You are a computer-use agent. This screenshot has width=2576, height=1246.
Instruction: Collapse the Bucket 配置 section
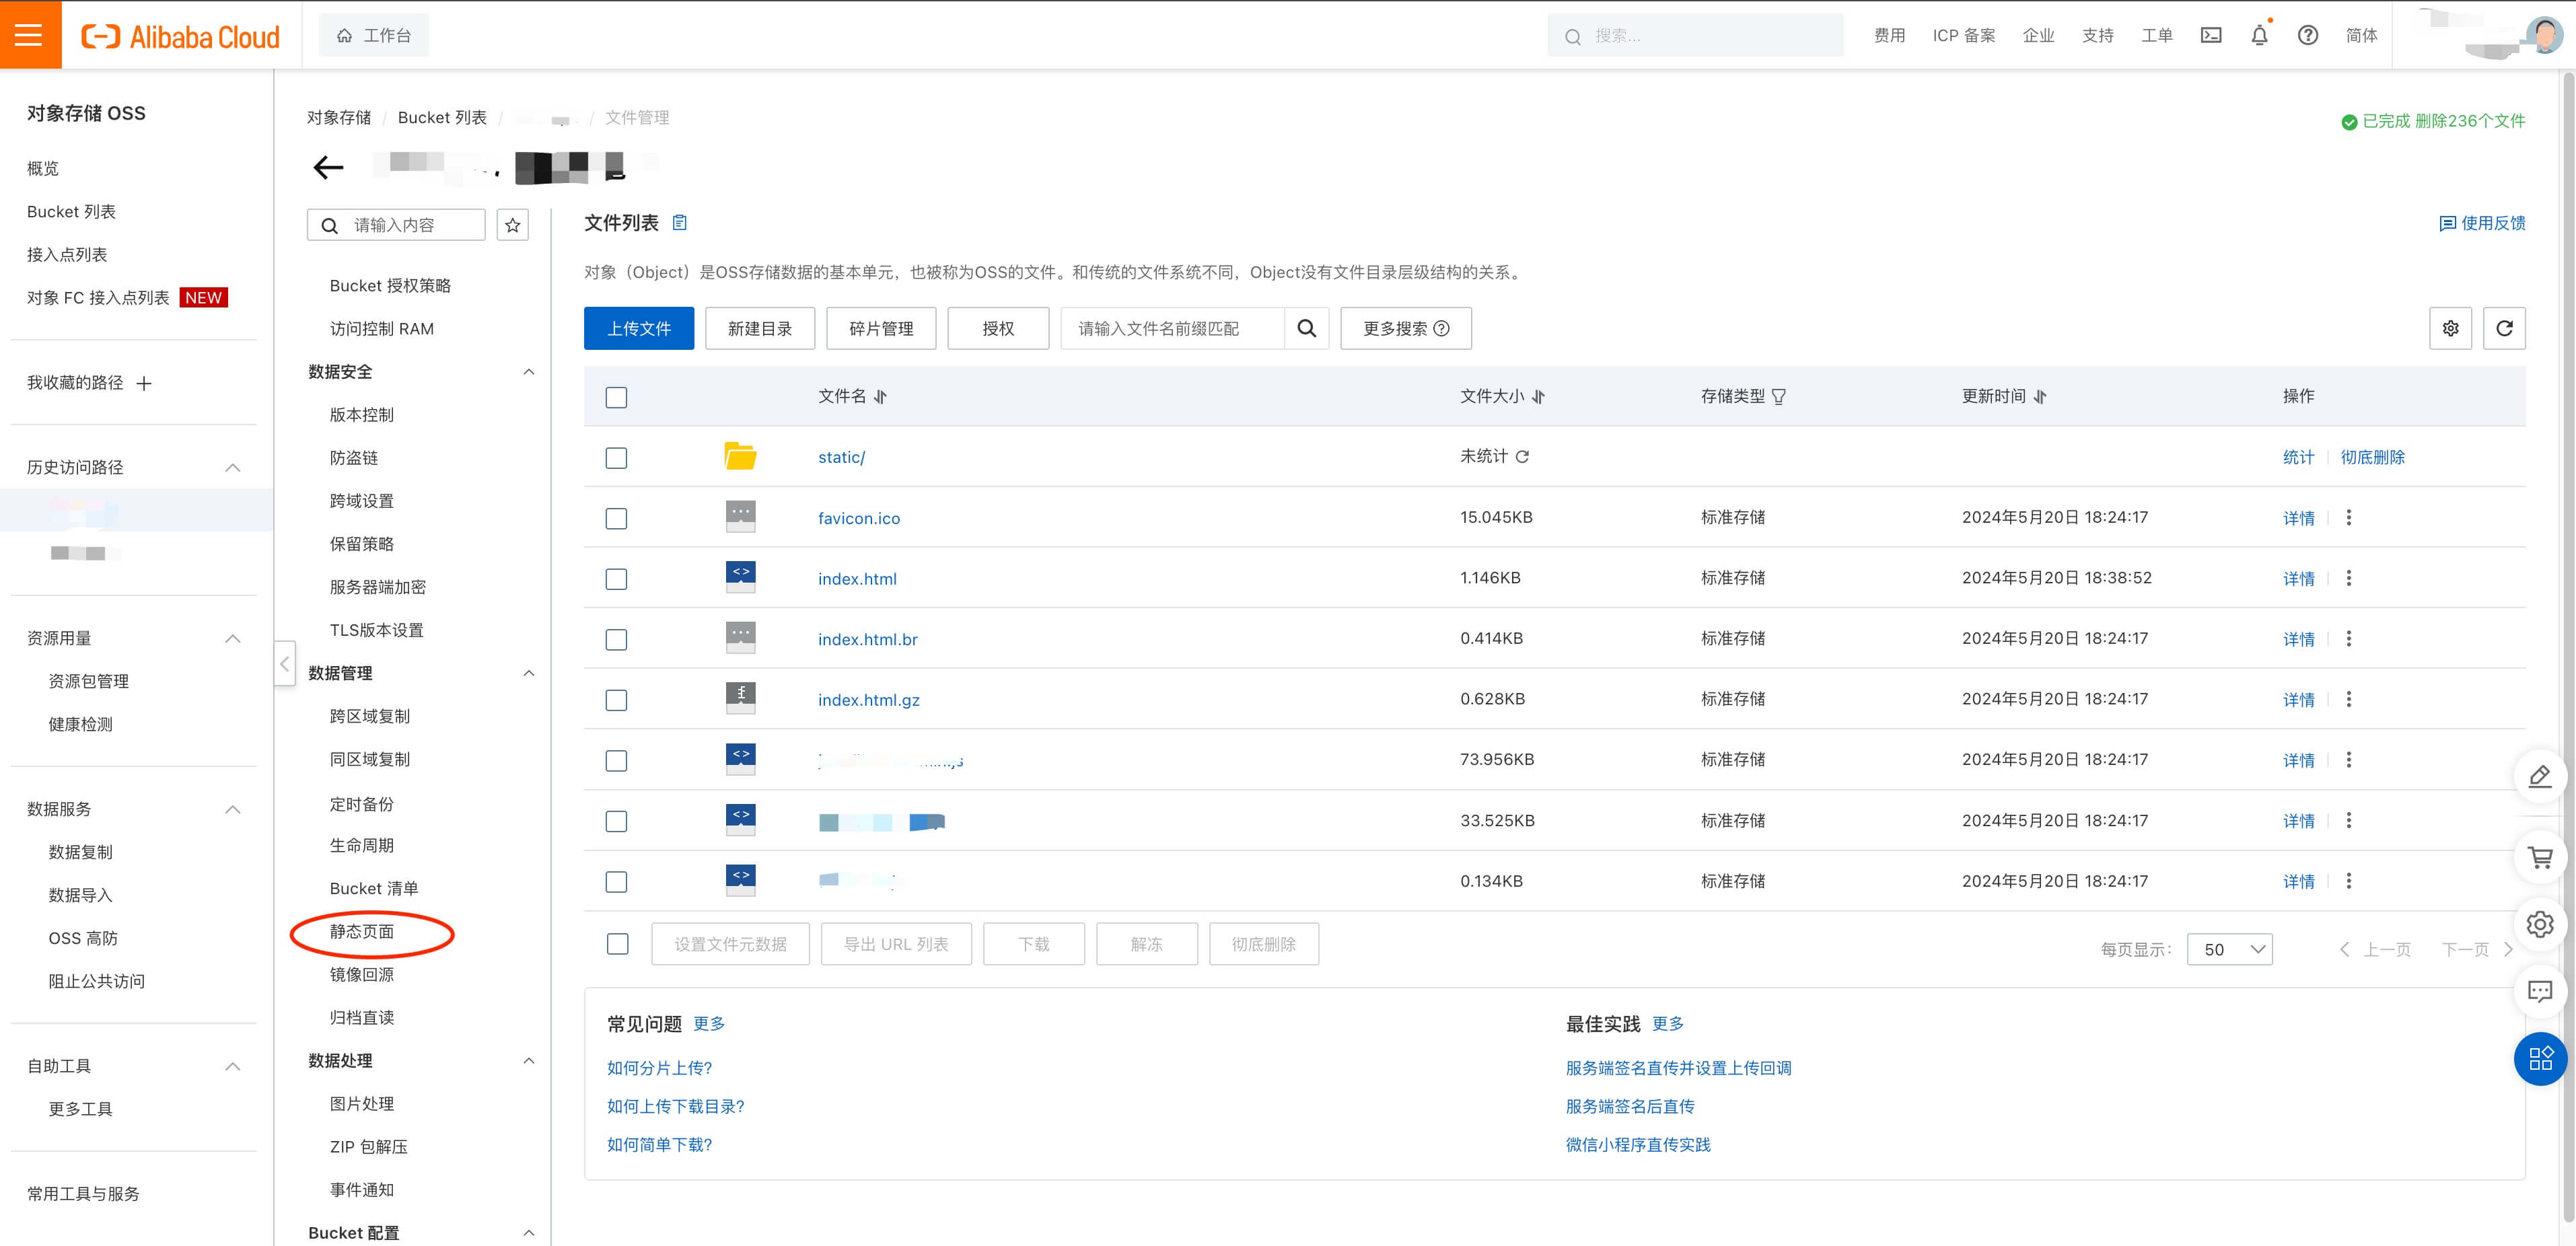[529, 1233]
